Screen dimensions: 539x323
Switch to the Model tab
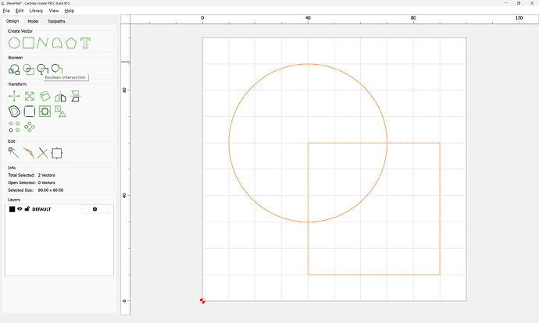point(33,21)
